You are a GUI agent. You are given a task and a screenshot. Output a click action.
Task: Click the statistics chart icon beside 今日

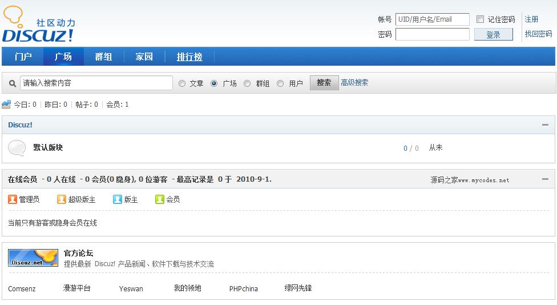(x=6, y=105)
